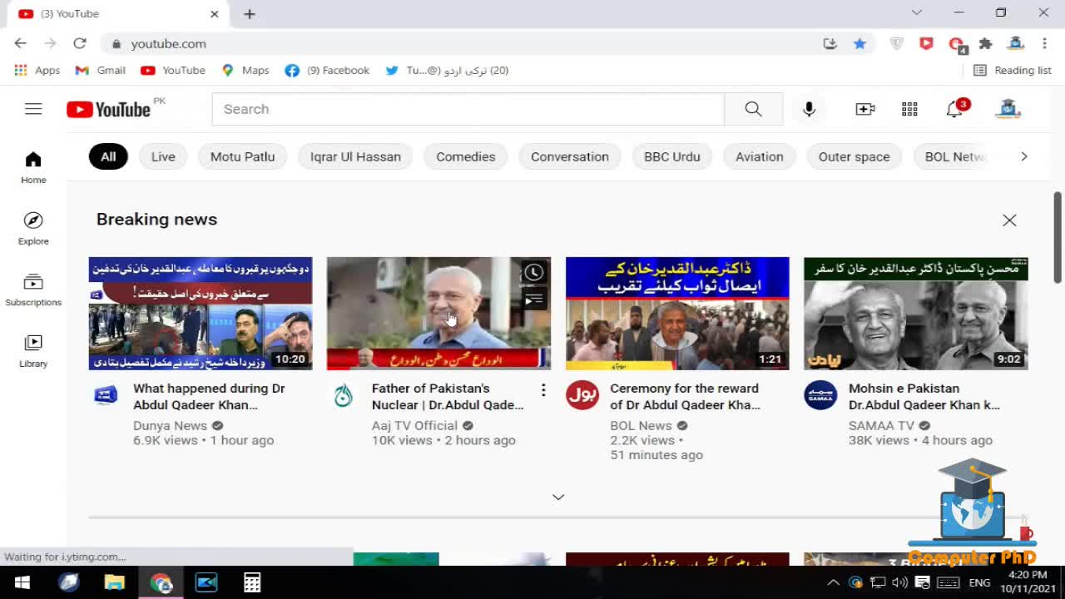Add Aaj TV video to queue
Screen dimensions: 1065x599
(534, 299)
